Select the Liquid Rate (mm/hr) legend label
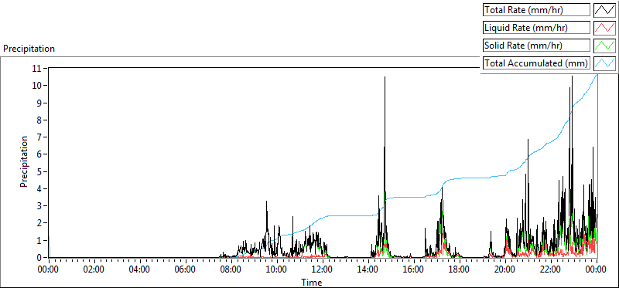619x288 pixels. [x=536, y=28]
